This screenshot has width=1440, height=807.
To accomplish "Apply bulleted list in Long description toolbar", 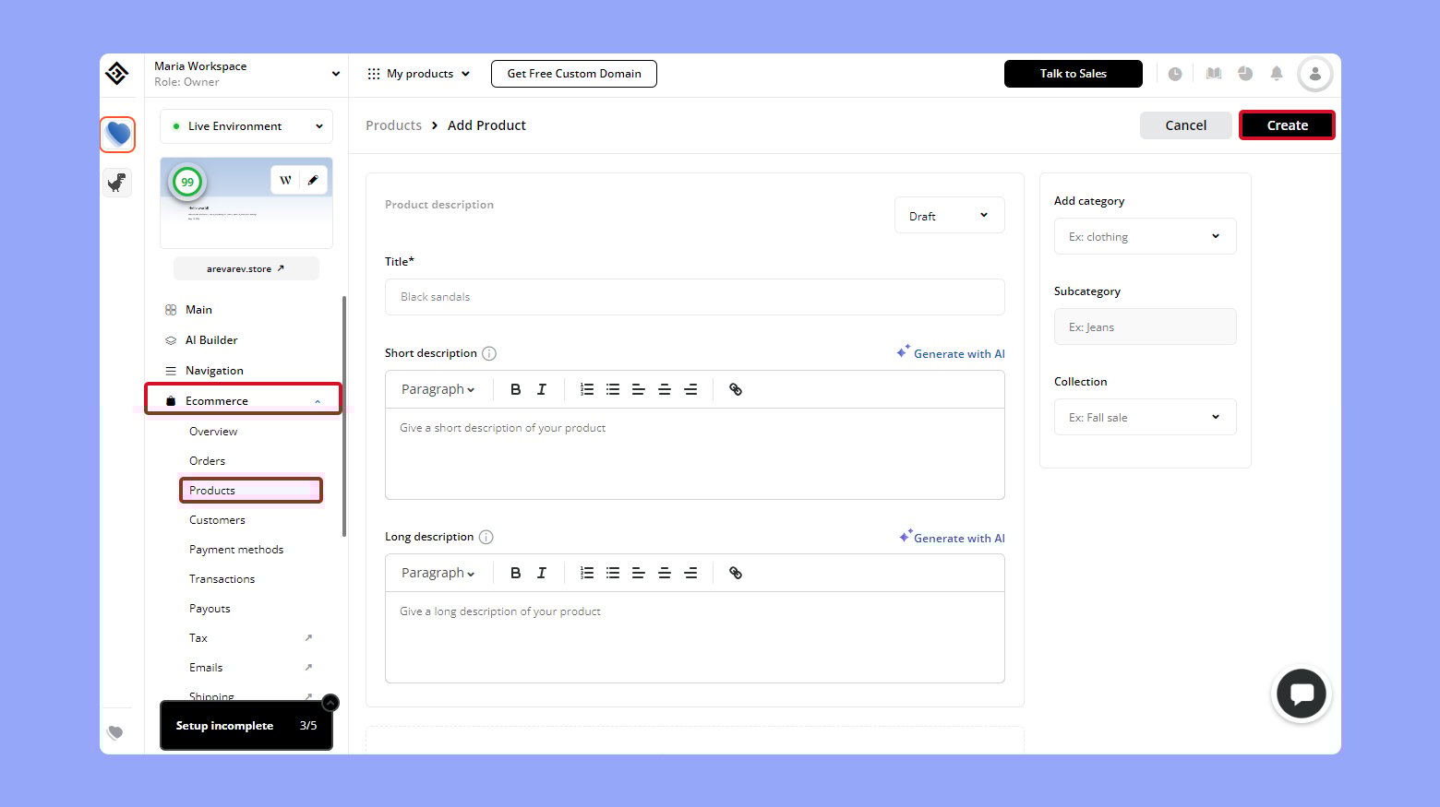I will (x=612, y=573).
